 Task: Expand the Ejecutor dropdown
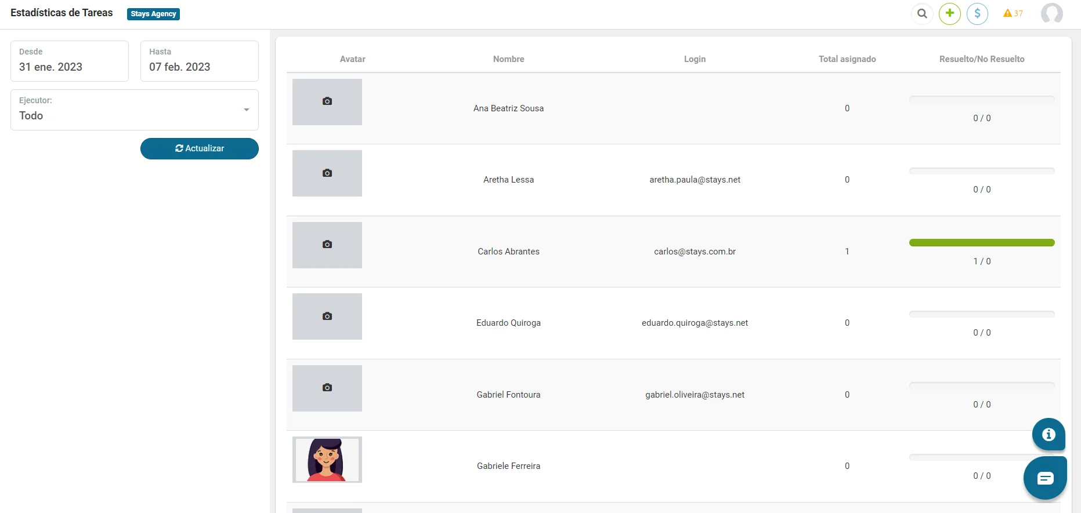click(135, 110)
